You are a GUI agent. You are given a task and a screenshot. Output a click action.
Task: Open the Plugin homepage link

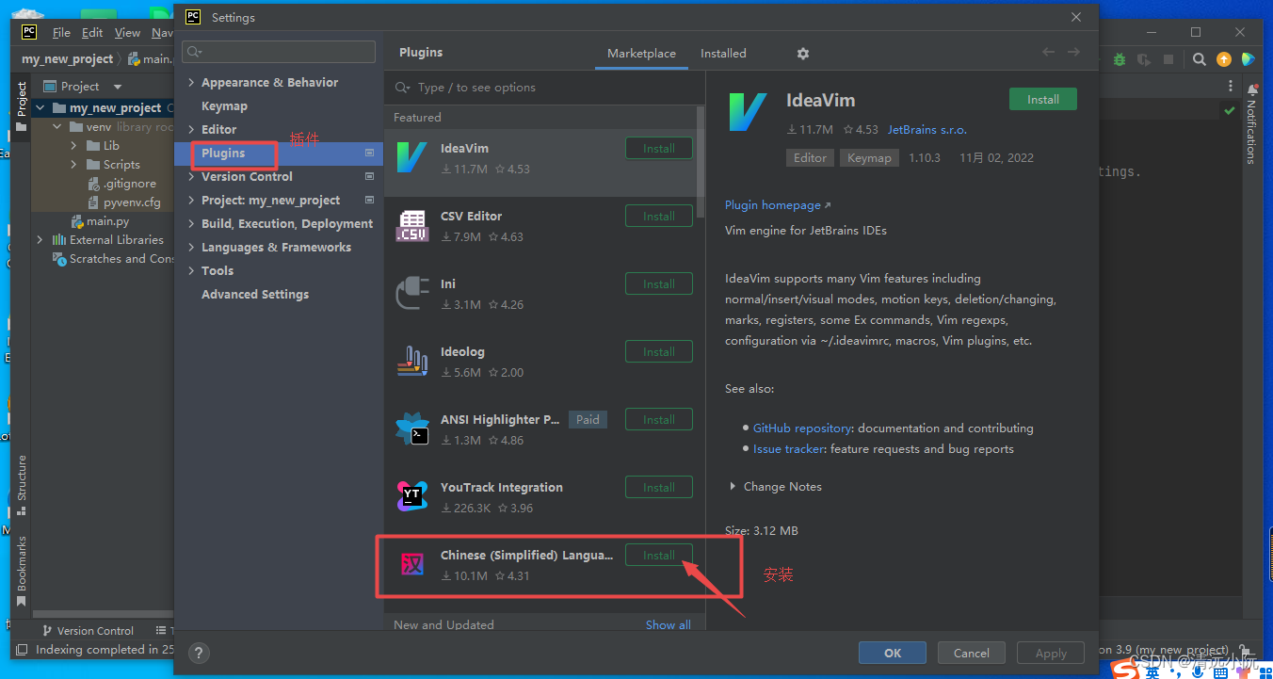(x=778, y=205)
